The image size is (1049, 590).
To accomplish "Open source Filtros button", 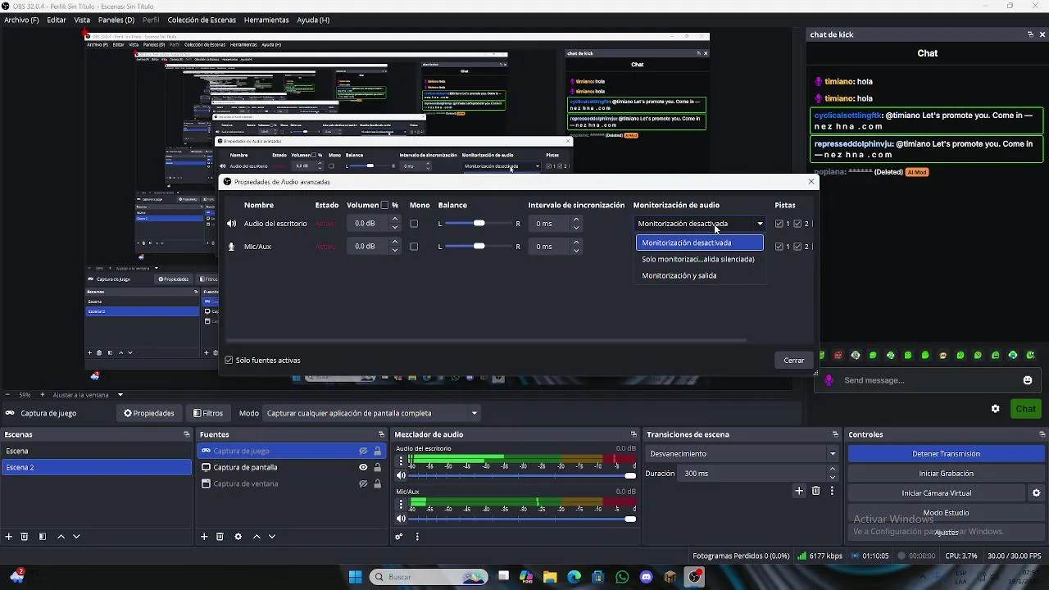I will click(x=208, y=413).
